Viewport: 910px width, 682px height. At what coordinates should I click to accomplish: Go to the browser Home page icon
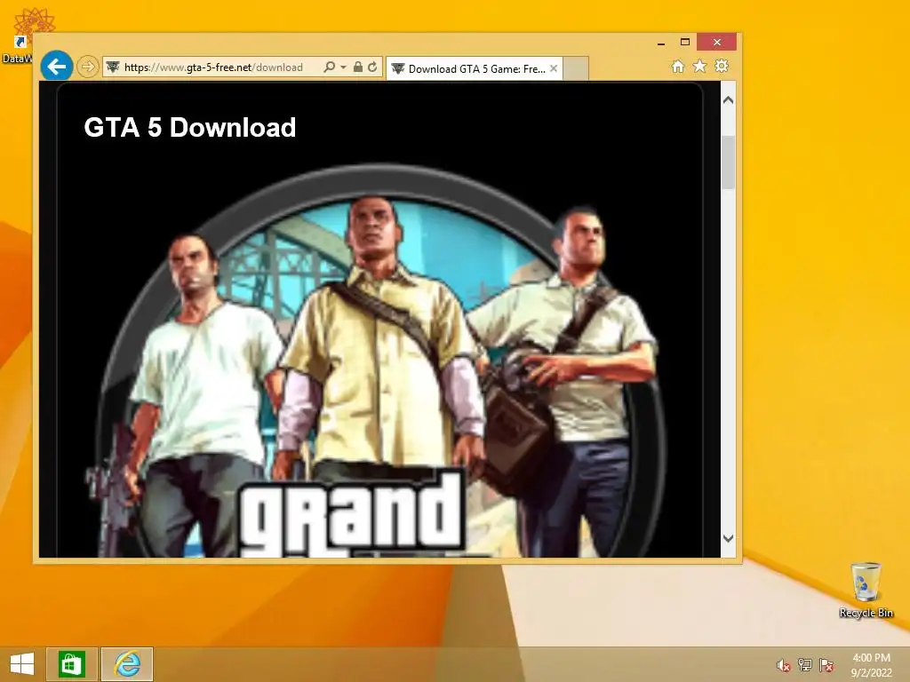pyautogui.click(x=678, y=66)
